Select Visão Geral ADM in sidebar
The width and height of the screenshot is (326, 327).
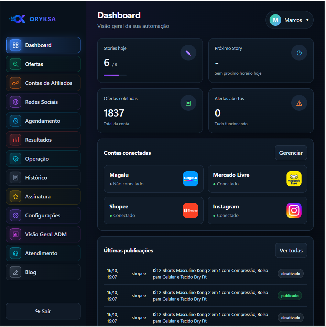coord(43,234)
